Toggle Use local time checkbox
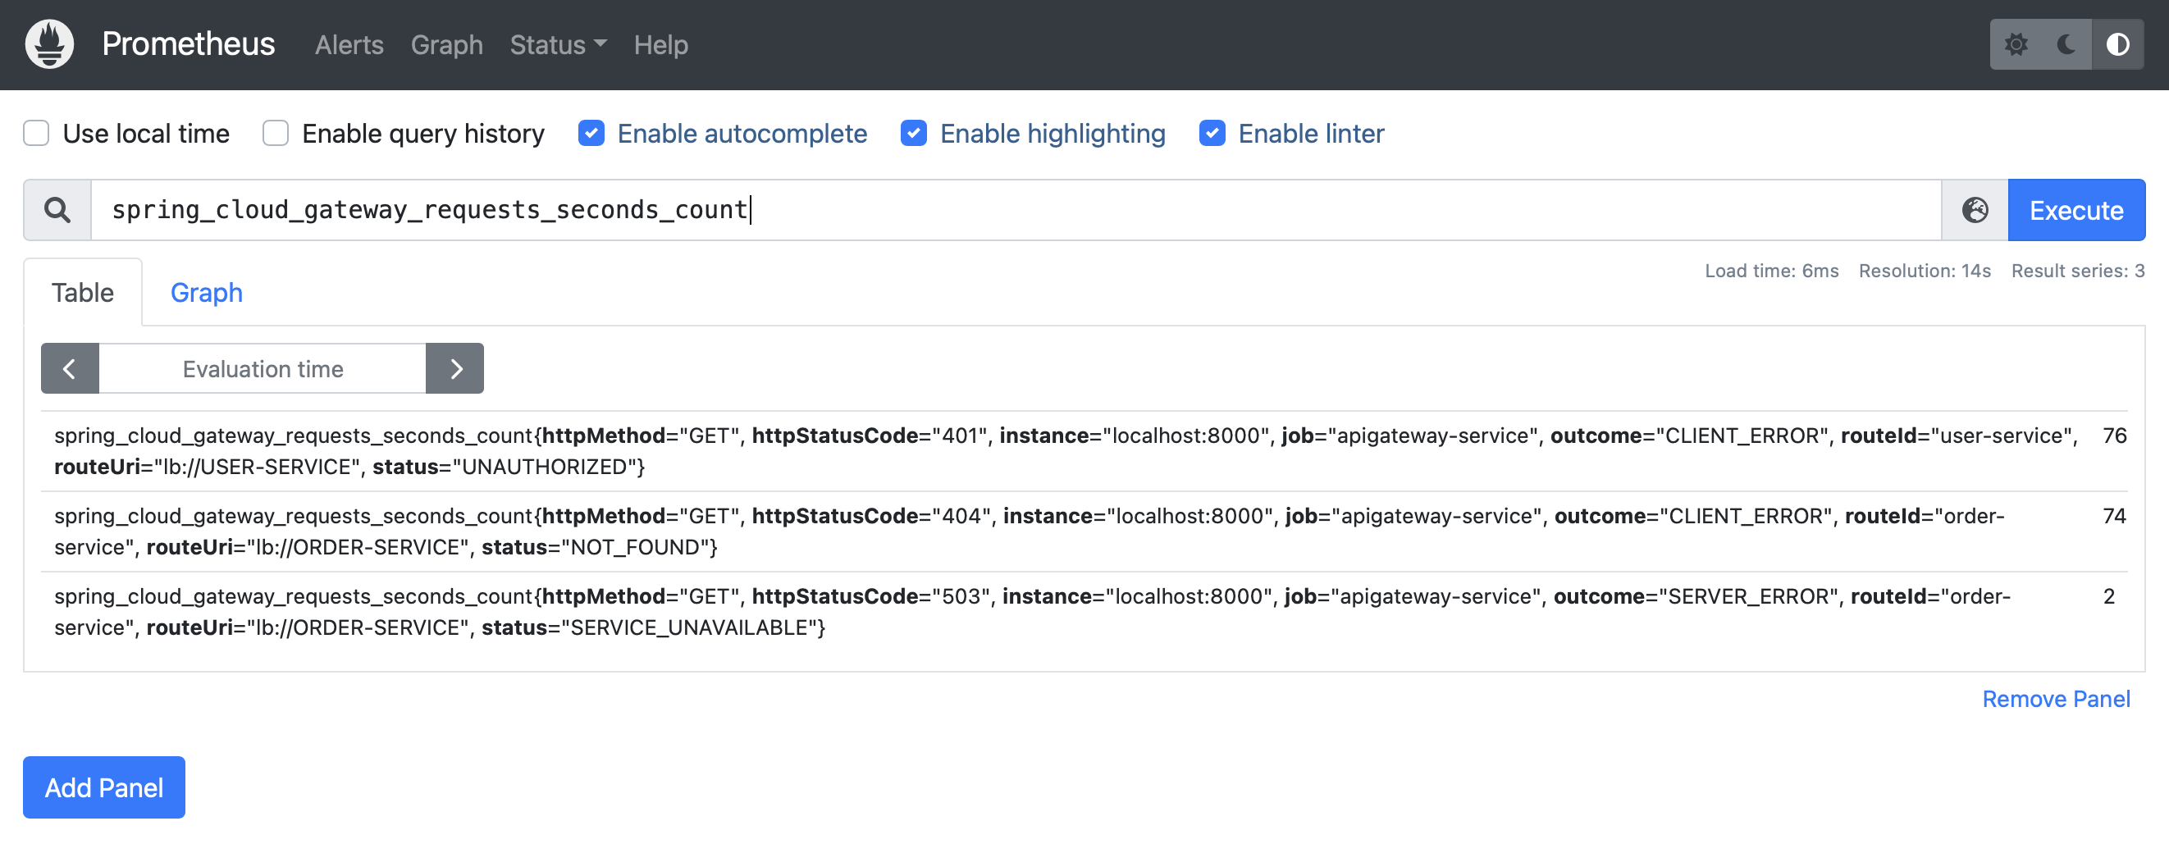Image resolution: width=2169 pixels, height=853 pixels. [36, 133]
